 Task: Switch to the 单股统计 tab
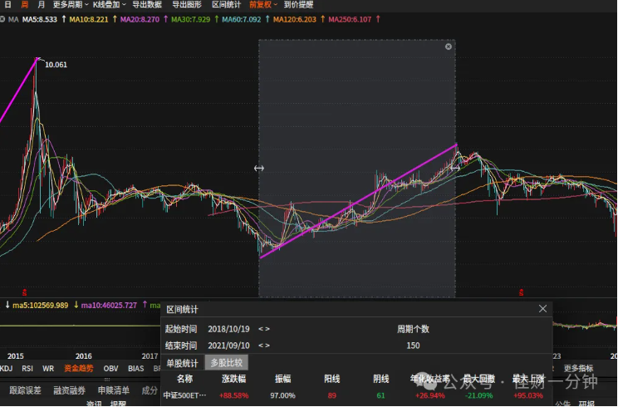coord(182,362)
